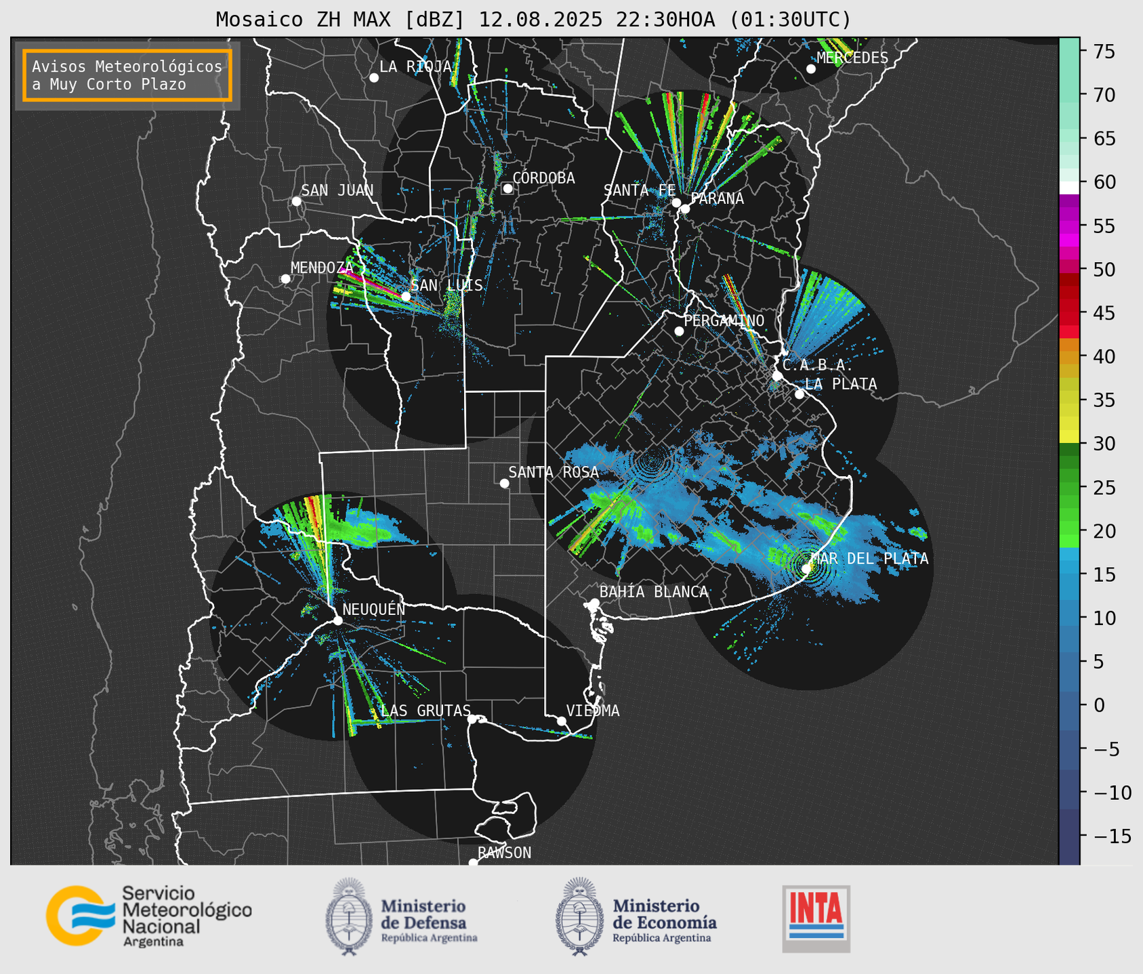
Task: Click the Córdoba city marker dot
Action: click(x=507, y=188)
